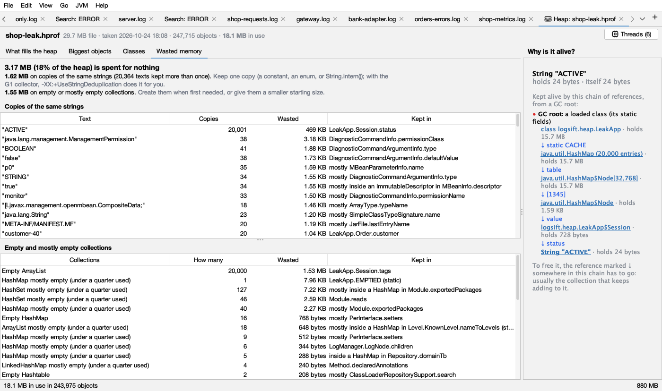
Task: Sort strings by the Copies column header
Action: [209, 119]
